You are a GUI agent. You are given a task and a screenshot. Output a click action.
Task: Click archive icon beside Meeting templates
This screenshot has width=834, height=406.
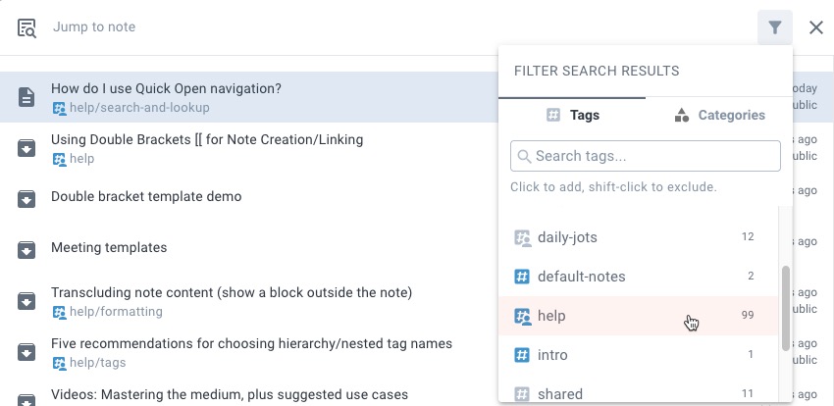click(x=26, y=250)
